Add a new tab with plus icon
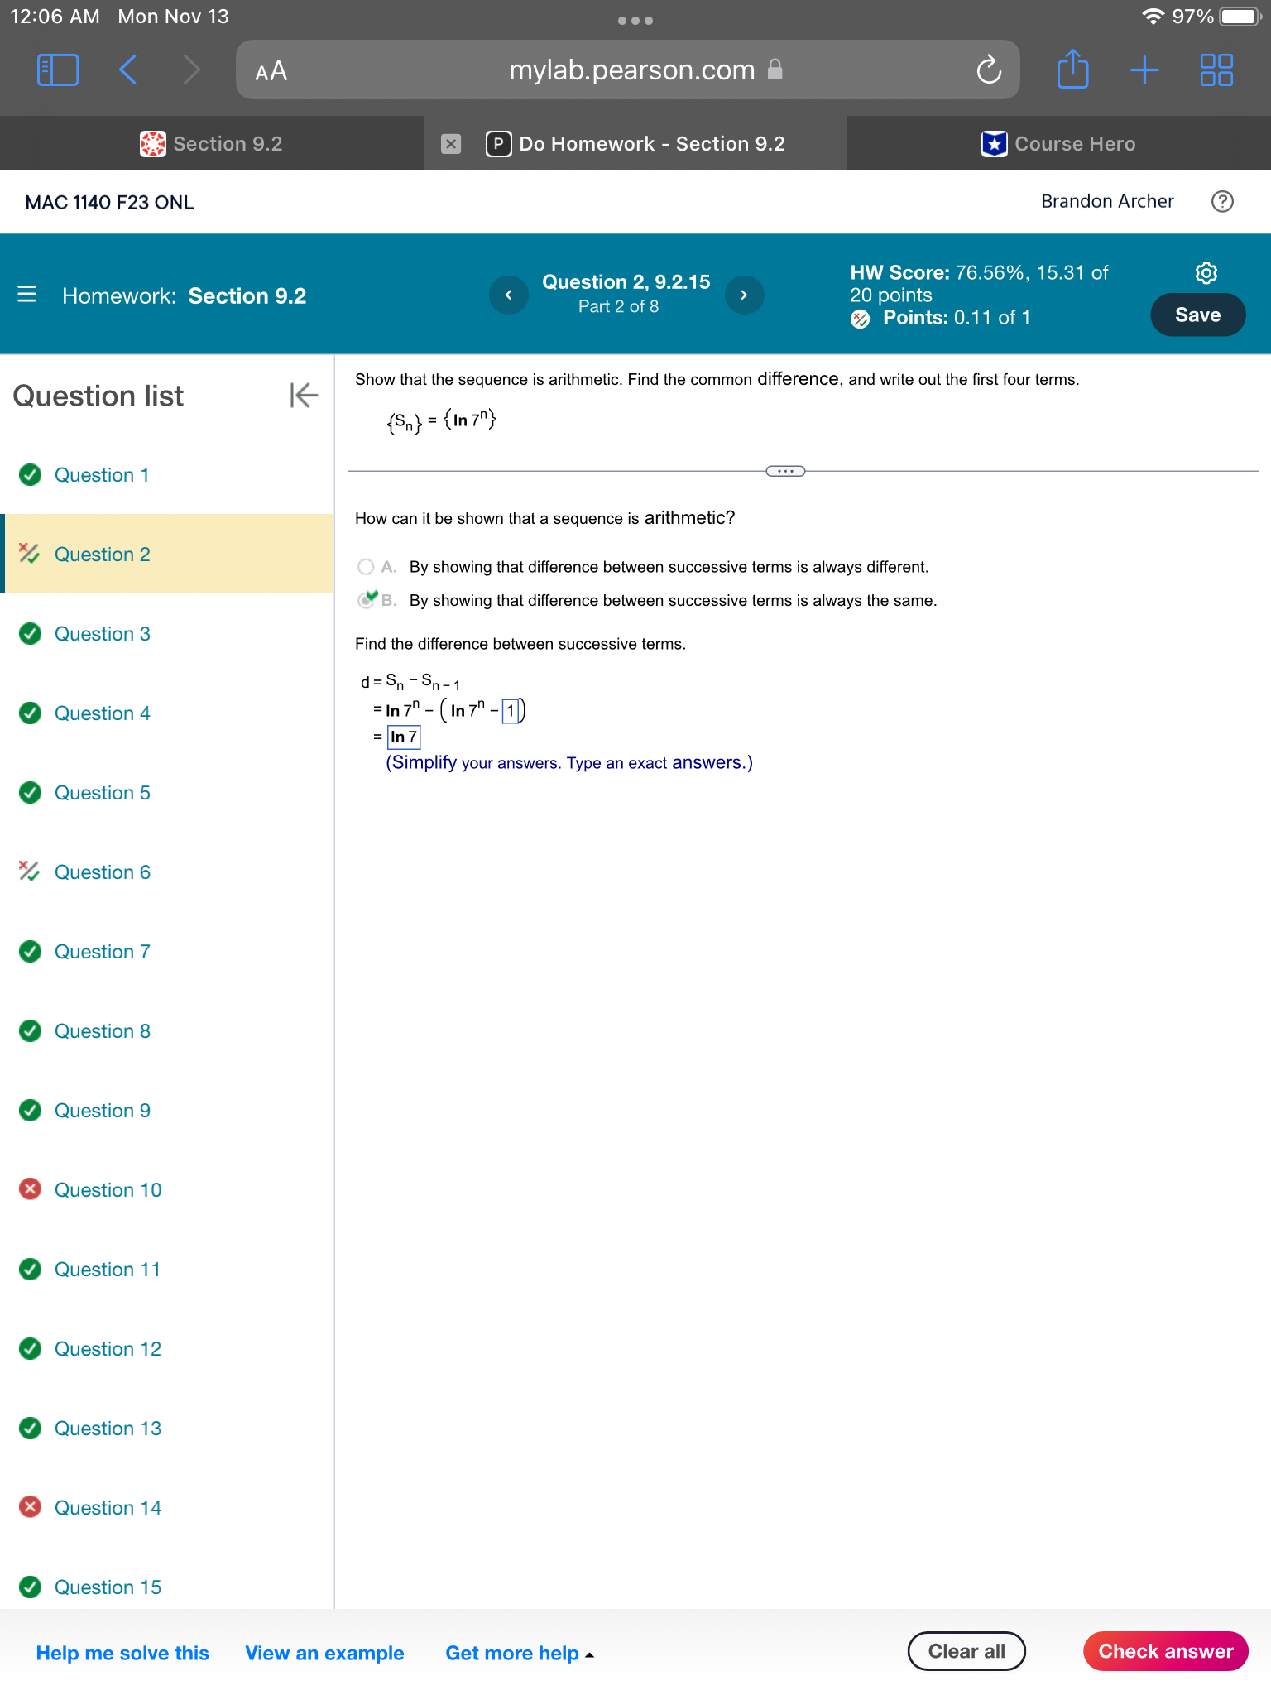Viewport: 1271px width, 1695px height. click(1144, 70)
